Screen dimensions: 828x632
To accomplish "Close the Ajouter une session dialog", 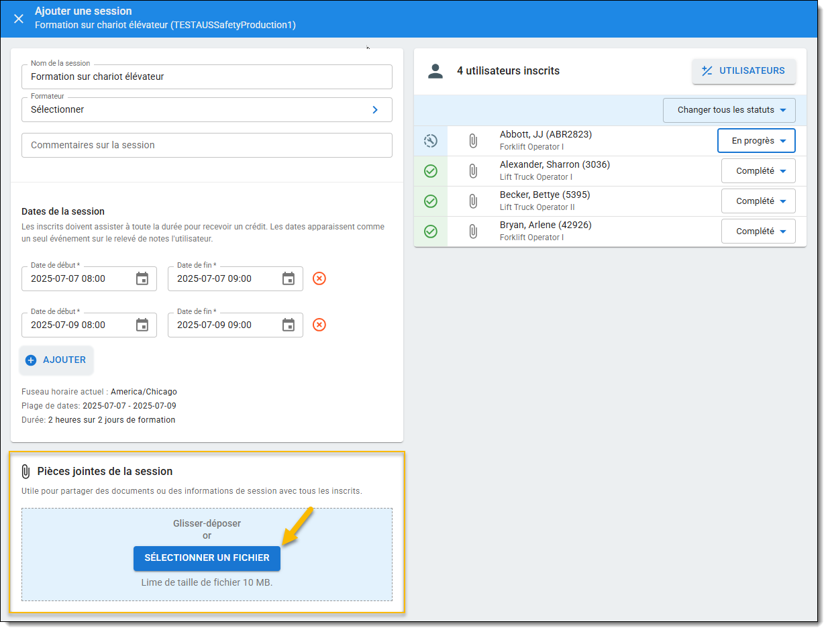I will coord(19,19).
